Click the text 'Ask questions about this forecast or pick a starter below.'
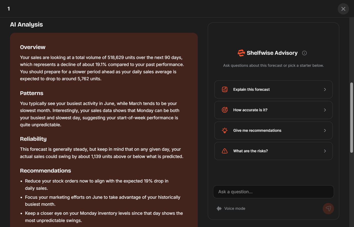This screenshot has width=354, height=227. 273,65
